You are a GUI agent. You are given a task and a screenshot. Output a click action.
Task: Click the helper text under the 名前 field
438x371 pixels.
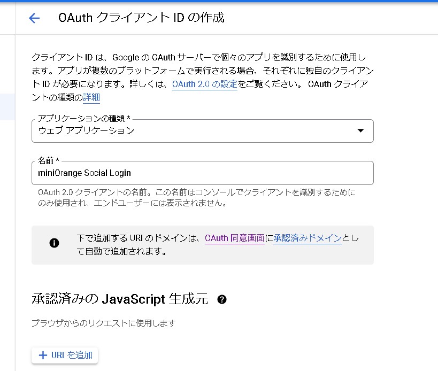click(197, 197)
